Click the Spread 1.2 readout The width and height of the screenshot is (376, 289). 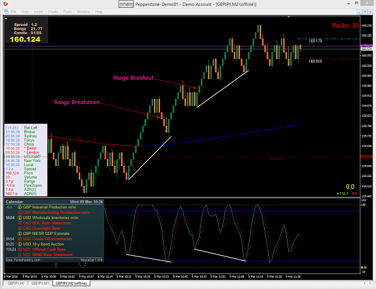[25, 25]
